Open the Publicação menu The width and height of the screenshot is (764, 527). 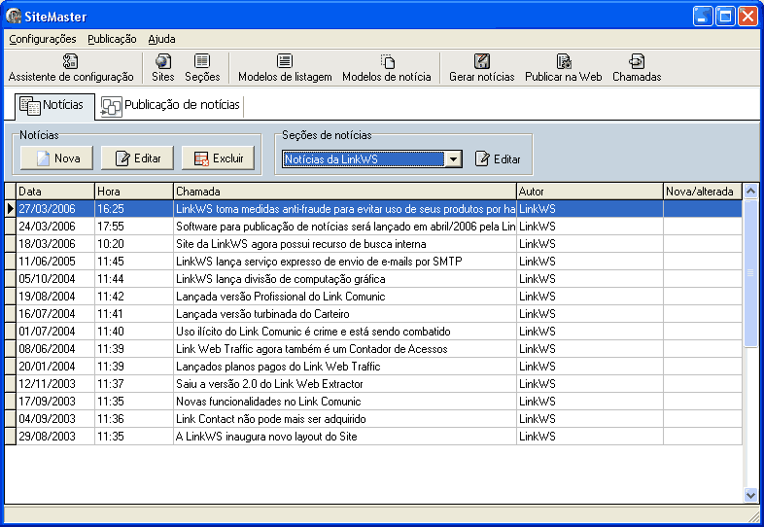click(x=112, y=39)
